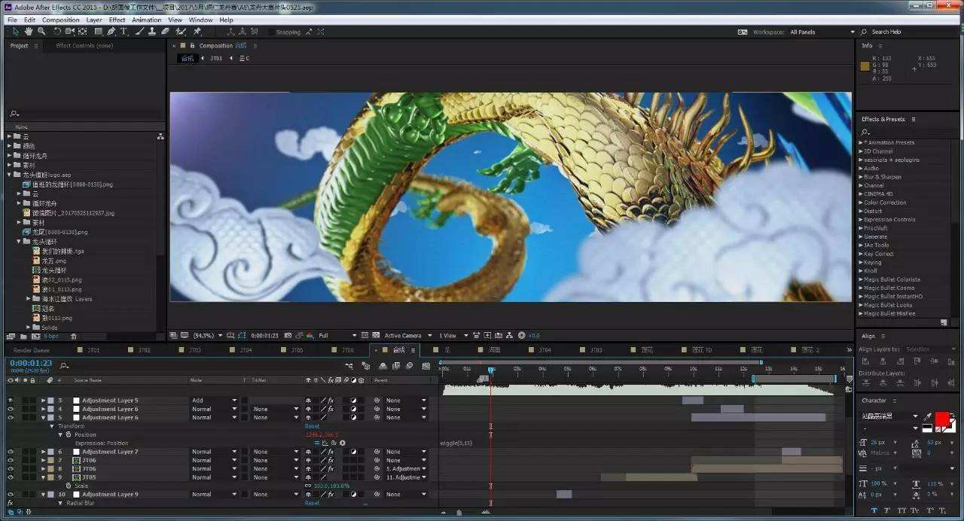964x521 pixels.
Task: Select the Eraser tool
Action: 164,32
